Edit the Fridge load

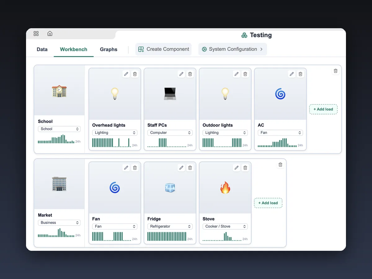click(181, 168)
